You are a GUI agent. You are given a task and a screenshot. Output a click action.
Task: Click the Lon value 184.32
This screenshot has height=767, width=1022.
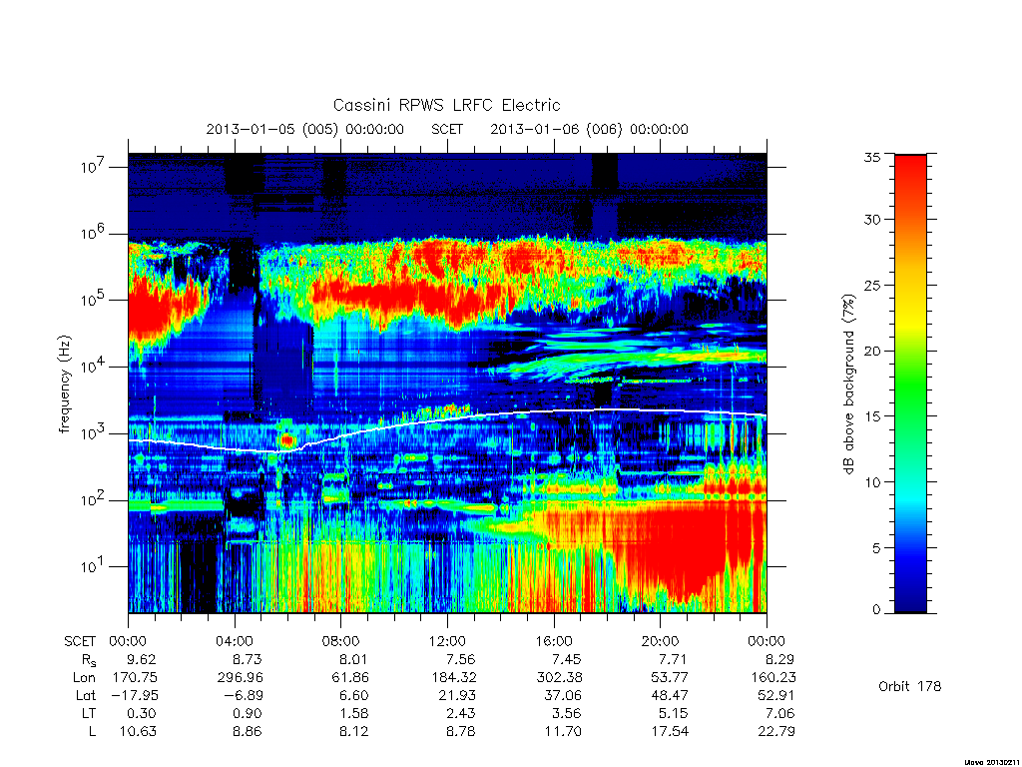[452, 678]
